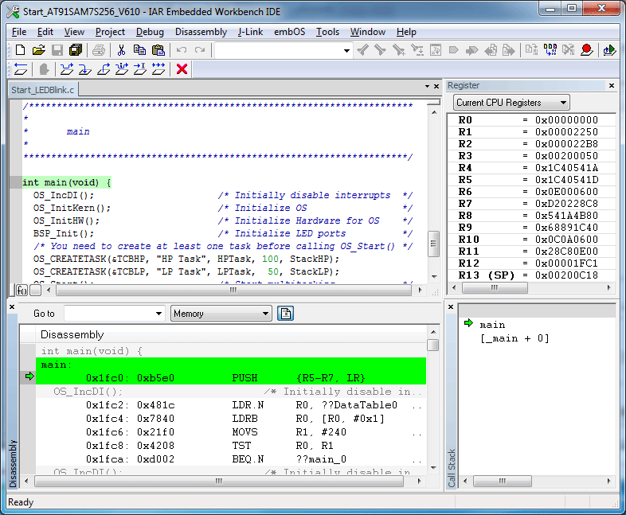This screenshot has width=626, height=515.
Task: Click the R12 register value 0x00001FC1
Action: (x=566, y=263)
